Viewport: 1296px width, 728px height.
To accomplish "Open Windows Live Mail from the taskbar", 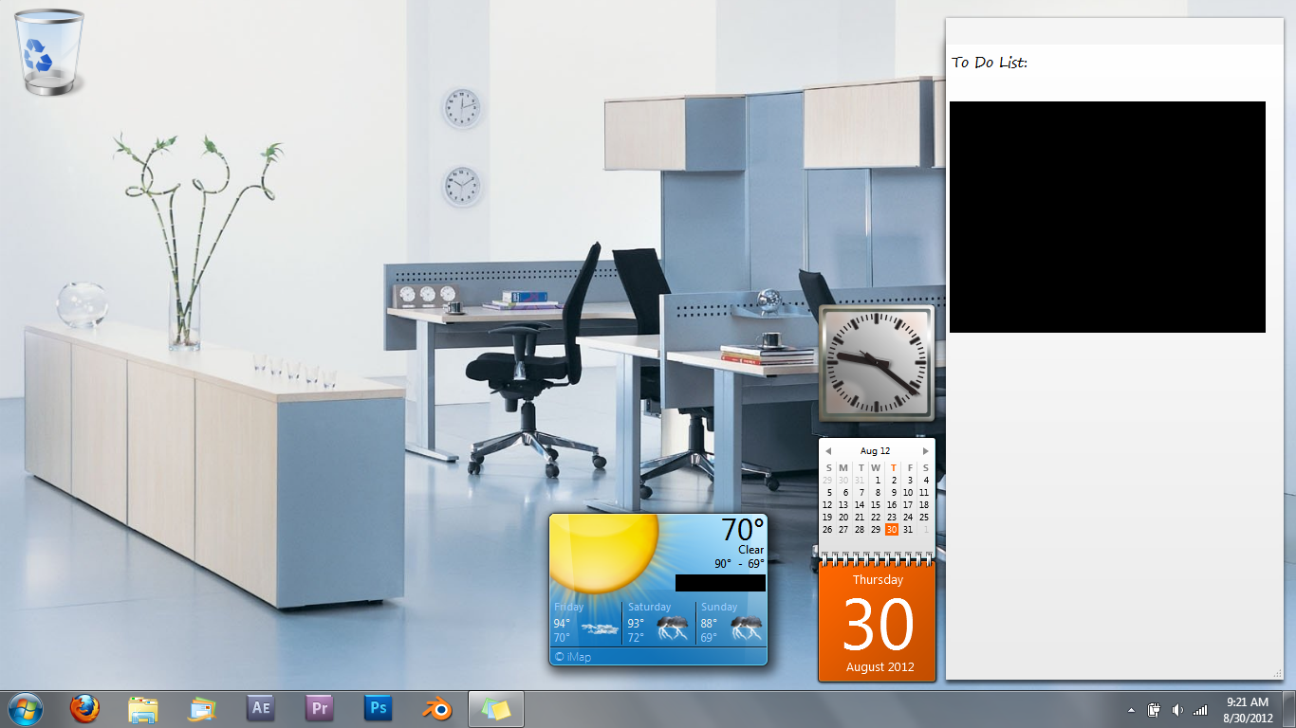I will (x=202, y=708).
